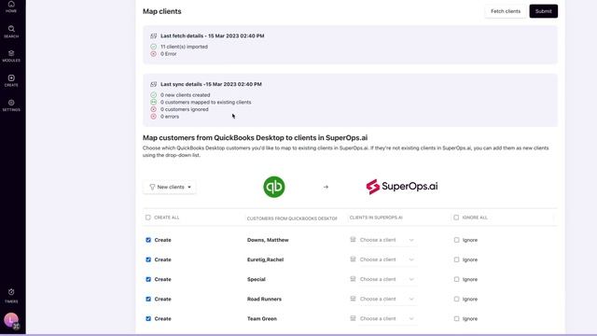Click the Map clients heading
Screen dimensions: 597x336
click(x=161, y=11)
